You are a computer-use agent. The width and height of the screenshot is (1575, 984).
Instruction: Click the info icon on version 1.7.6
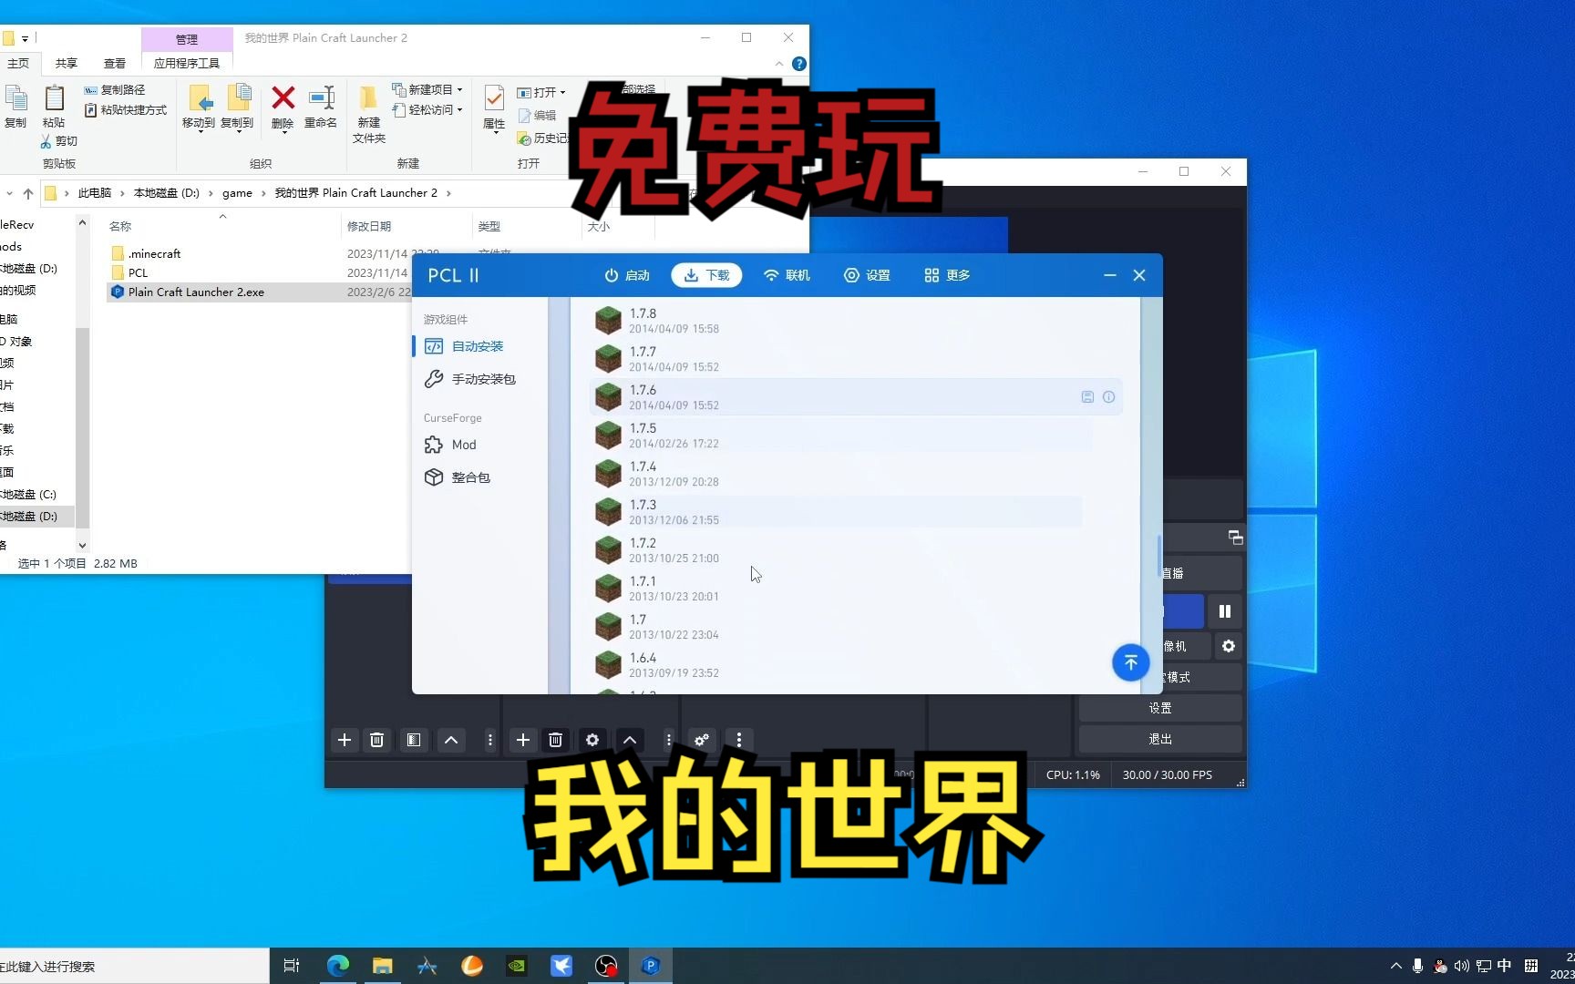point(1108,397)
